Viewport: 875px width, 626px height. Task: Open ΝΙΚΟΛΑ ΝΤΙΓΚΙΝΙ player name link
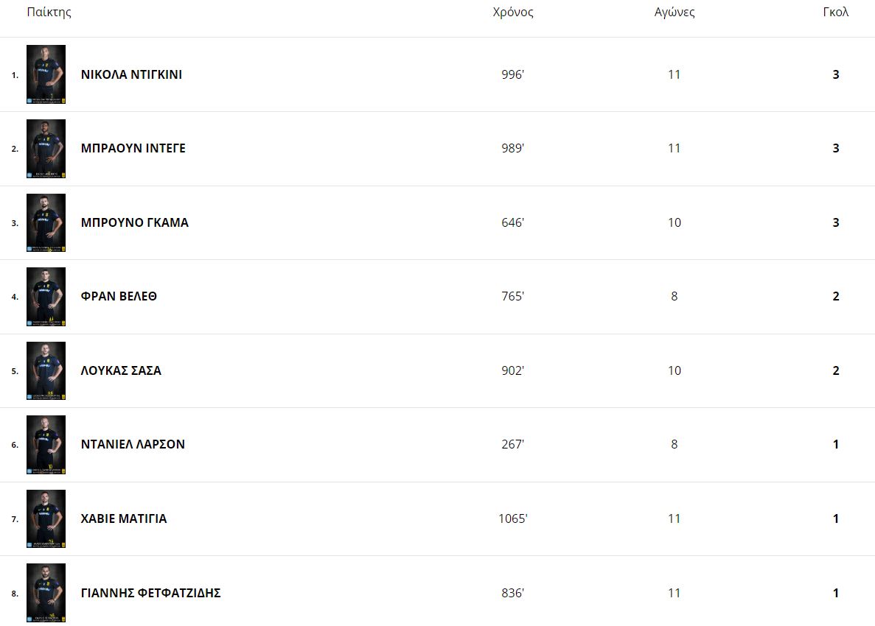coord(131,74)
